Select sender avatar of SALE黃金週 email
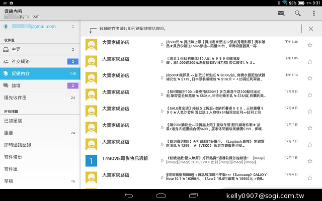 (x=91, y=111)
